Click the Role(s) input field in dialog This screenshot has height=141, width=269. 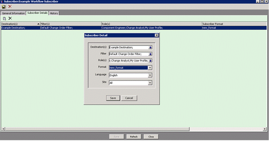[x=129, y=61]
